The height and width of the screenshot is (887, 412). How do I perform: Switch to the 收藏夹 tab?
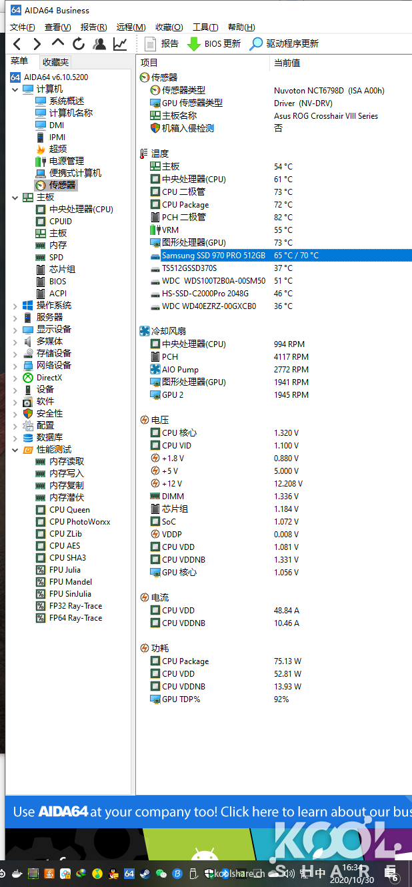click(55, 62)
